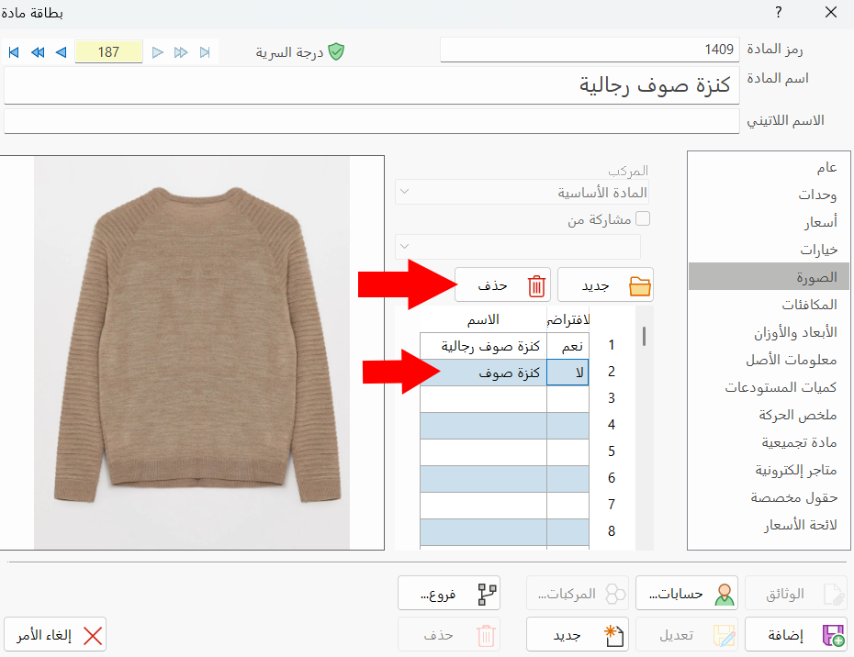Click the إلغاء الأمر cancel button
This screenshot has height=657, width=854.
point(55,634)
